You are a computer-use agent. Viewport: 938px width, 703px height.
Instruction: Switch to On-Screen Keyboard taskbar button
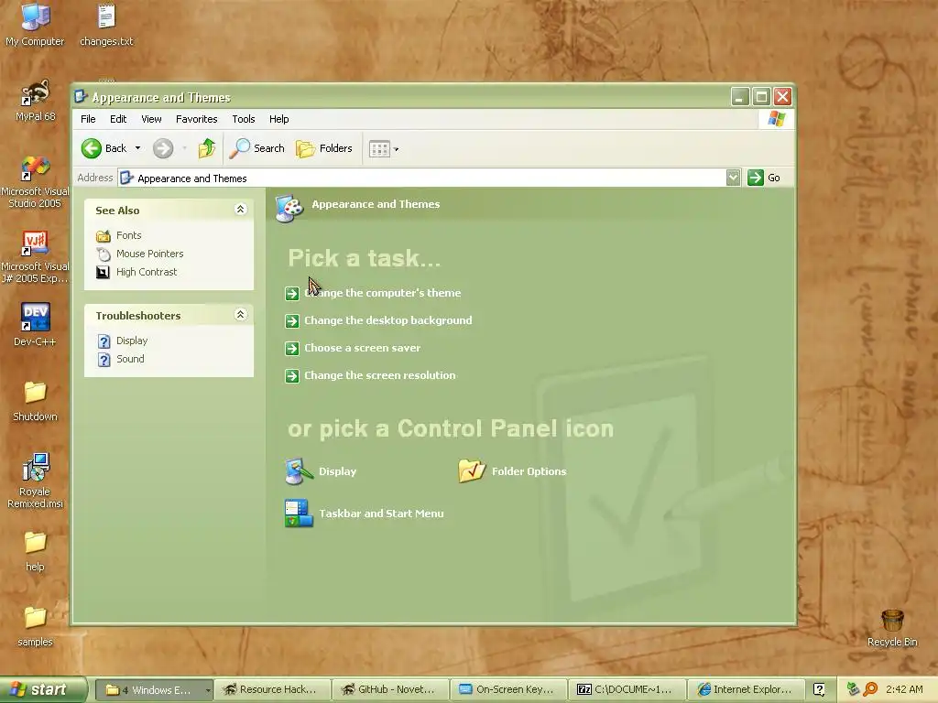click(x=509, y=690)
